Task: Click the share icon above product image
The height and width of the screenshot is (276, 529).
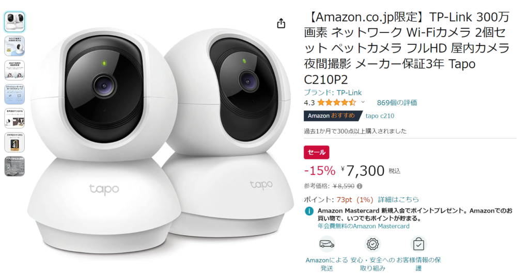Action: (281, 23)
